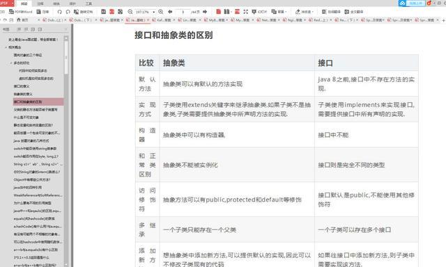The height and width of the screenshot is (267, 446).
Task: Click the red PDF application menu button
Action: click(x=6, y=3)
